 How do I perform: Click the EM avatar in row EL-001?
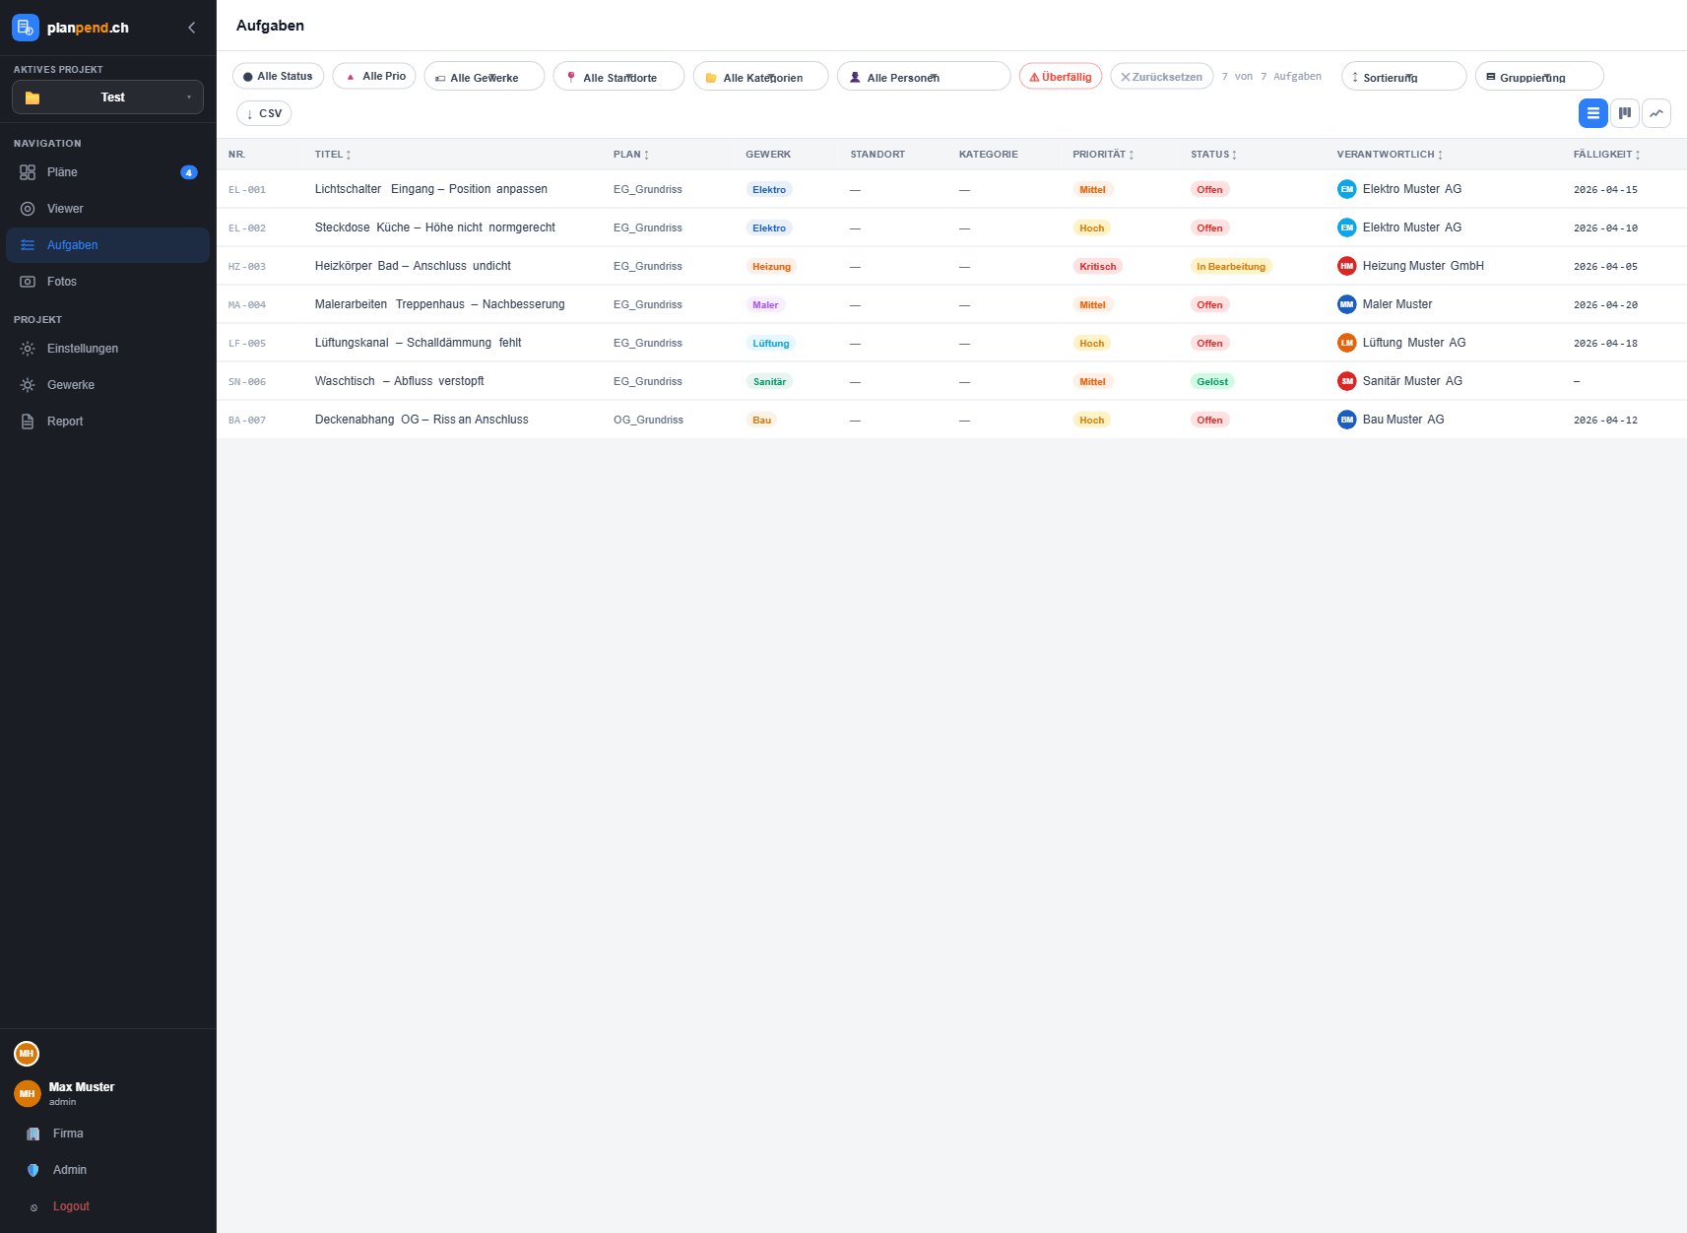1346,189
